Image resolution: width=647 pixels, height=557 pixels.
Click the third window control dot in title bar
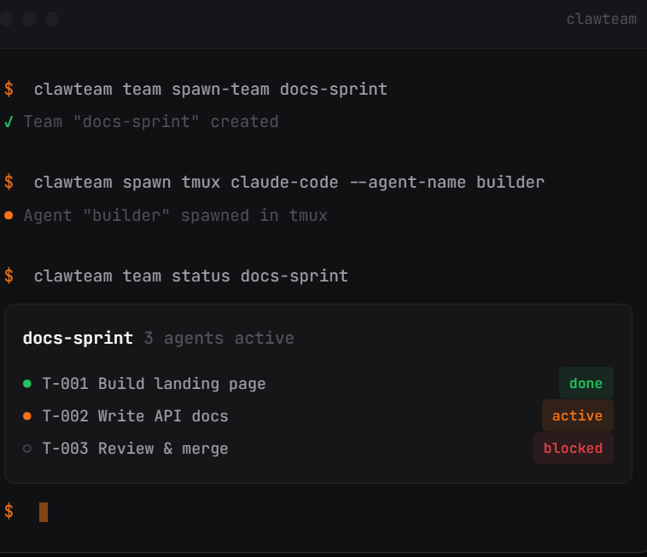click(x=52, y=19)
